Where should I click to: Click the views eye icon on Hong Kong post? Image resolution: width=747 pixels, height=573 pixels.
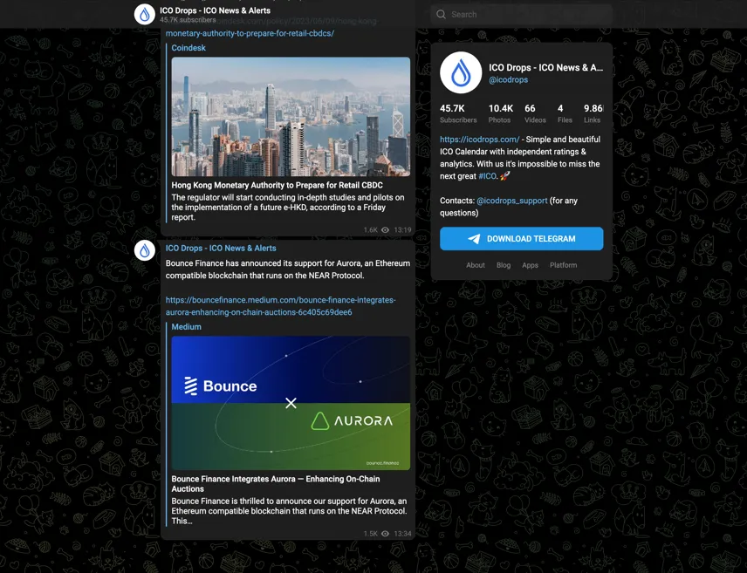click(386, 230)
